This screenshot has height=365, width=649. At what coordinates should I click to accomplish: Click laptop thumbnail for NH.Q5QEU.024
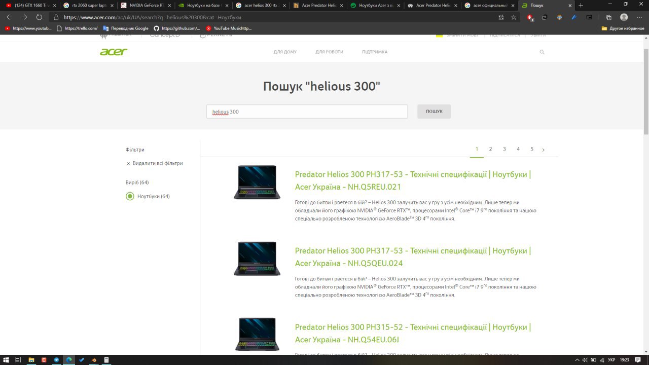click(x=257, y=259)
